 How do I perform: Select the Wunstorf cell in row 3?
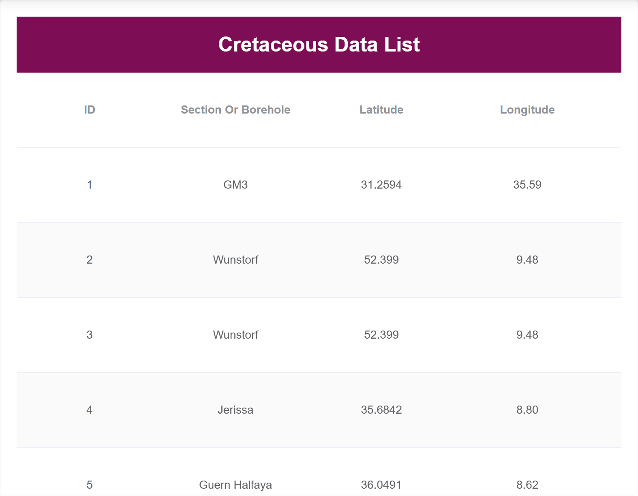coord(236,335)
